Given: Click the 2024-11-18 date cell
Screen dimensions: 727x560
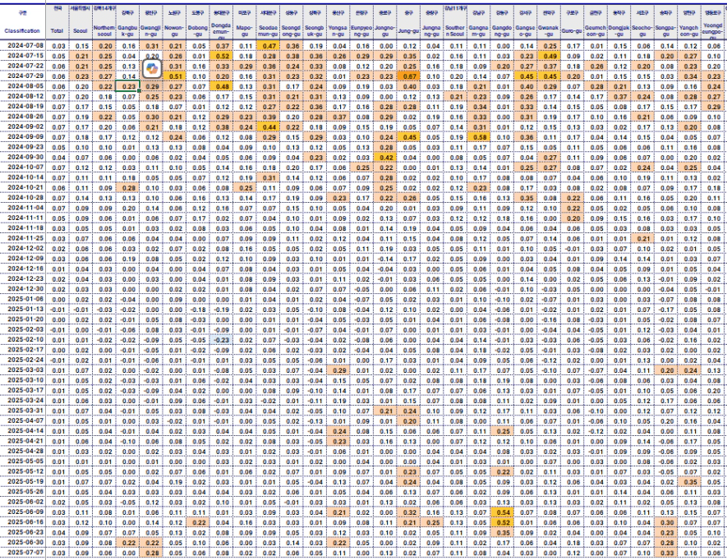Looking at the screenshot, I should pos(23,228).
